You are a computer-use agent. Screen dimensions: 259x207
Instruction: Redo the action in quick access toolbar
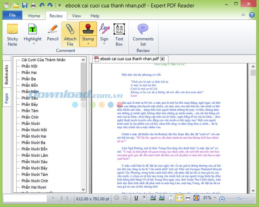(x=50, y=5)
